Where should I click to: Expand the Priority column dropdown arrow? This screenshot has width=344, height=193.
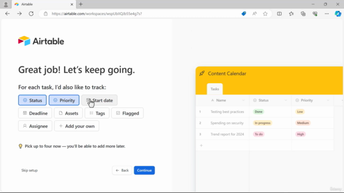tap(328, 100)
